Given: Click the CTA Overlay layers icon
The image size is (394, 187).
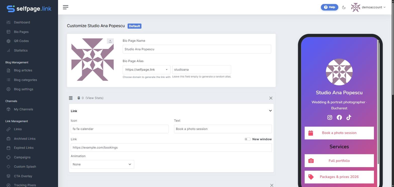Looking at the screenshot, I should tap(9, 176).
